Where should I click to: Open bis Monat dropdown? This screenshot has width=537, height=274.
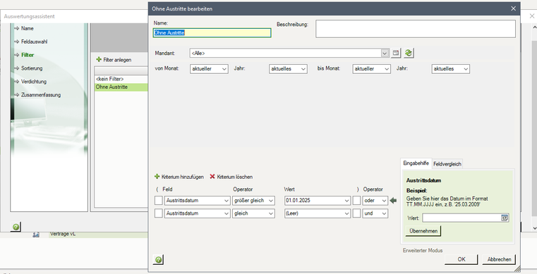coord(387,68)
